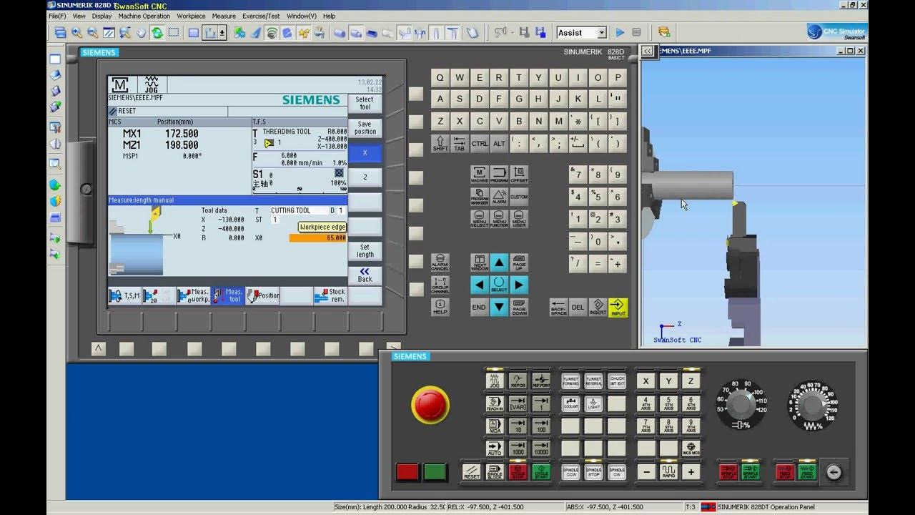Toggle AUTO mode on operation panel

click(x=494, y=449)
